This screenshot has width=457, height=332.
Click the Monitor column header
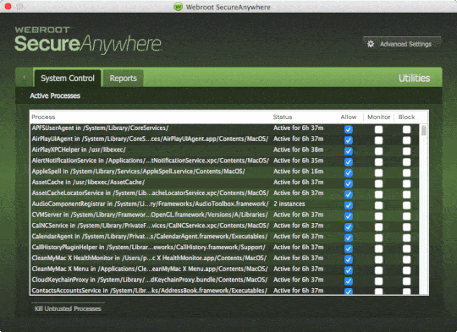coord(378,117)
